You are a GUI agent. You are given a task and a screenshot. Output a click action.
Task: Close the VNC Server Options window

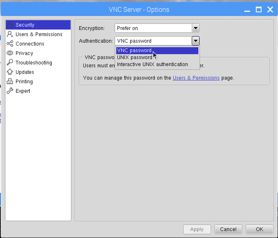(270, 9)
